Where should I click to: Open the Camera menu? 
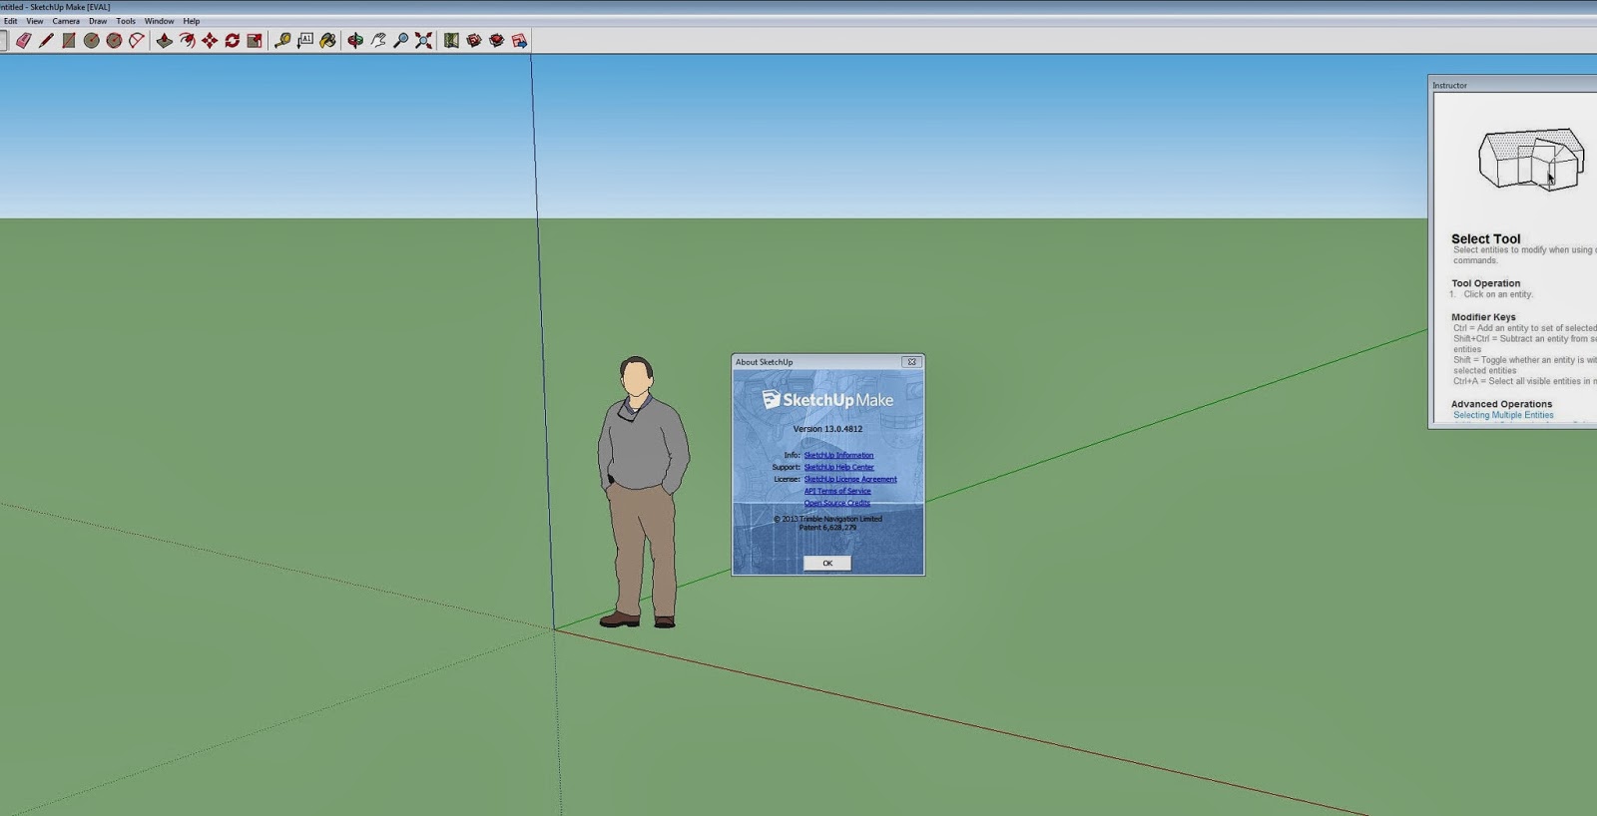pos(66,21)
